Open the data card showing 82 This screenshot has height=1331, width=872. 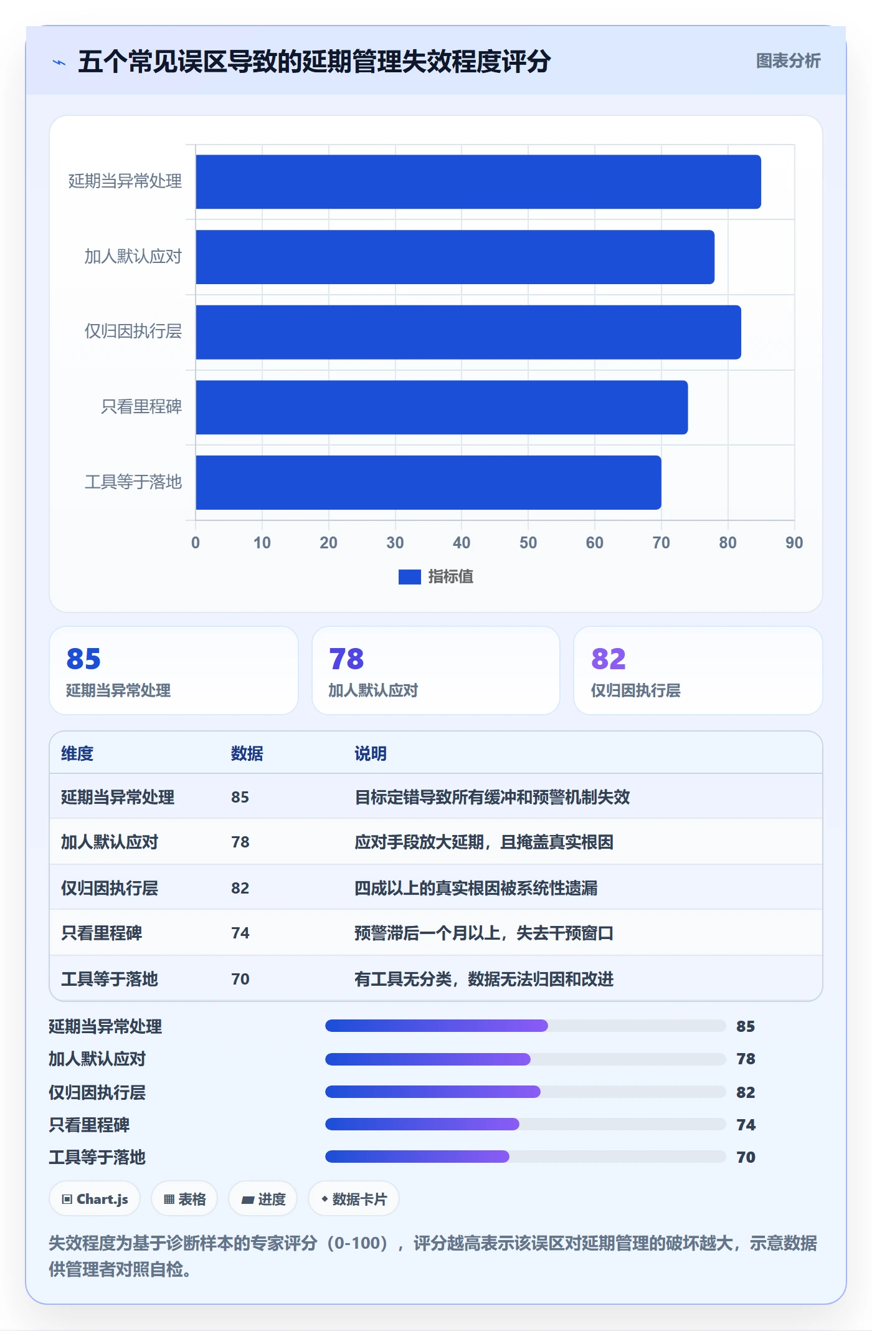tap(698, 670)
